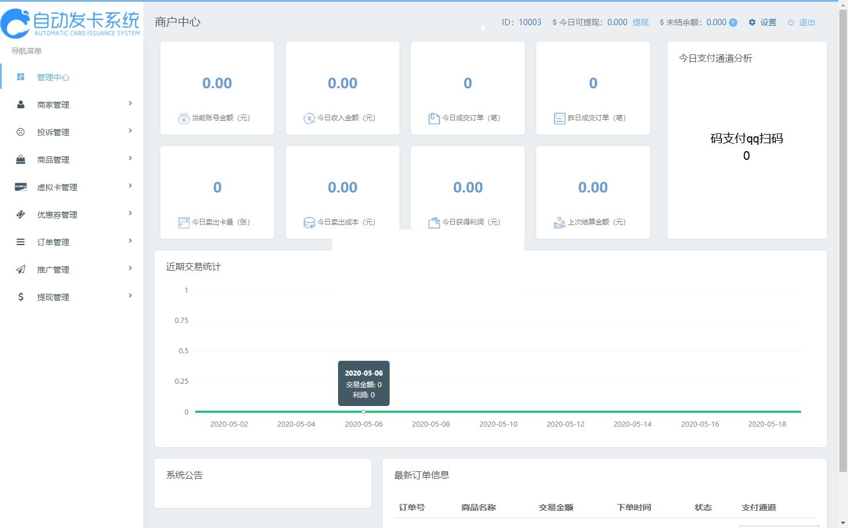Click the 商家管理 person icon
This screenshot has height=528, width=848.
(x=21, y=104)
